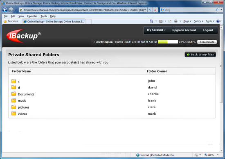Screen dimensions: 225x159
Task: Open the File menu
Action: (x=6, y=16)
